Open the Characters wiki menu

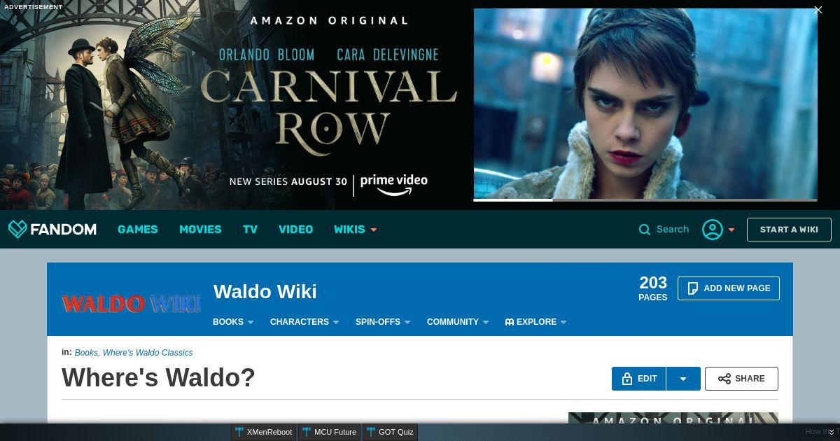tap(300, 322)
